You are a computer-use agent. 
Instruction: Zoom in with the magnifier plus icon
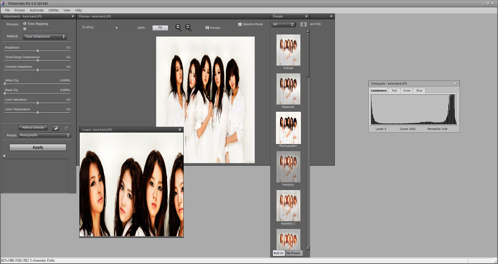click(189, 27)
